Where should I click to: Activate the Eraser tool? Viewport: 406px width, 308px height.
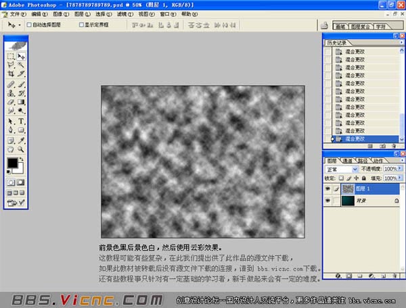tap(11, 102)
